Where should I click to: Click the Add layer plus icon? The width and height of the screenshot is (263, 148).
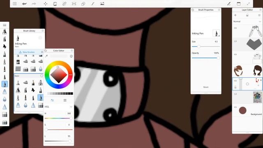click(x=235, y=15)
